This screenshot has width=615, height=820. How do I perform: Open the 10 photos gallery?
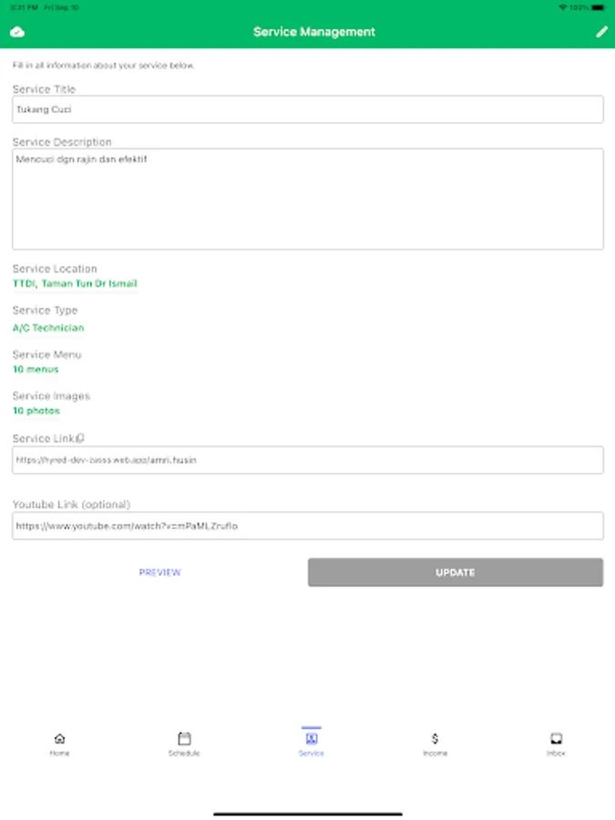(x=36, y=411)
